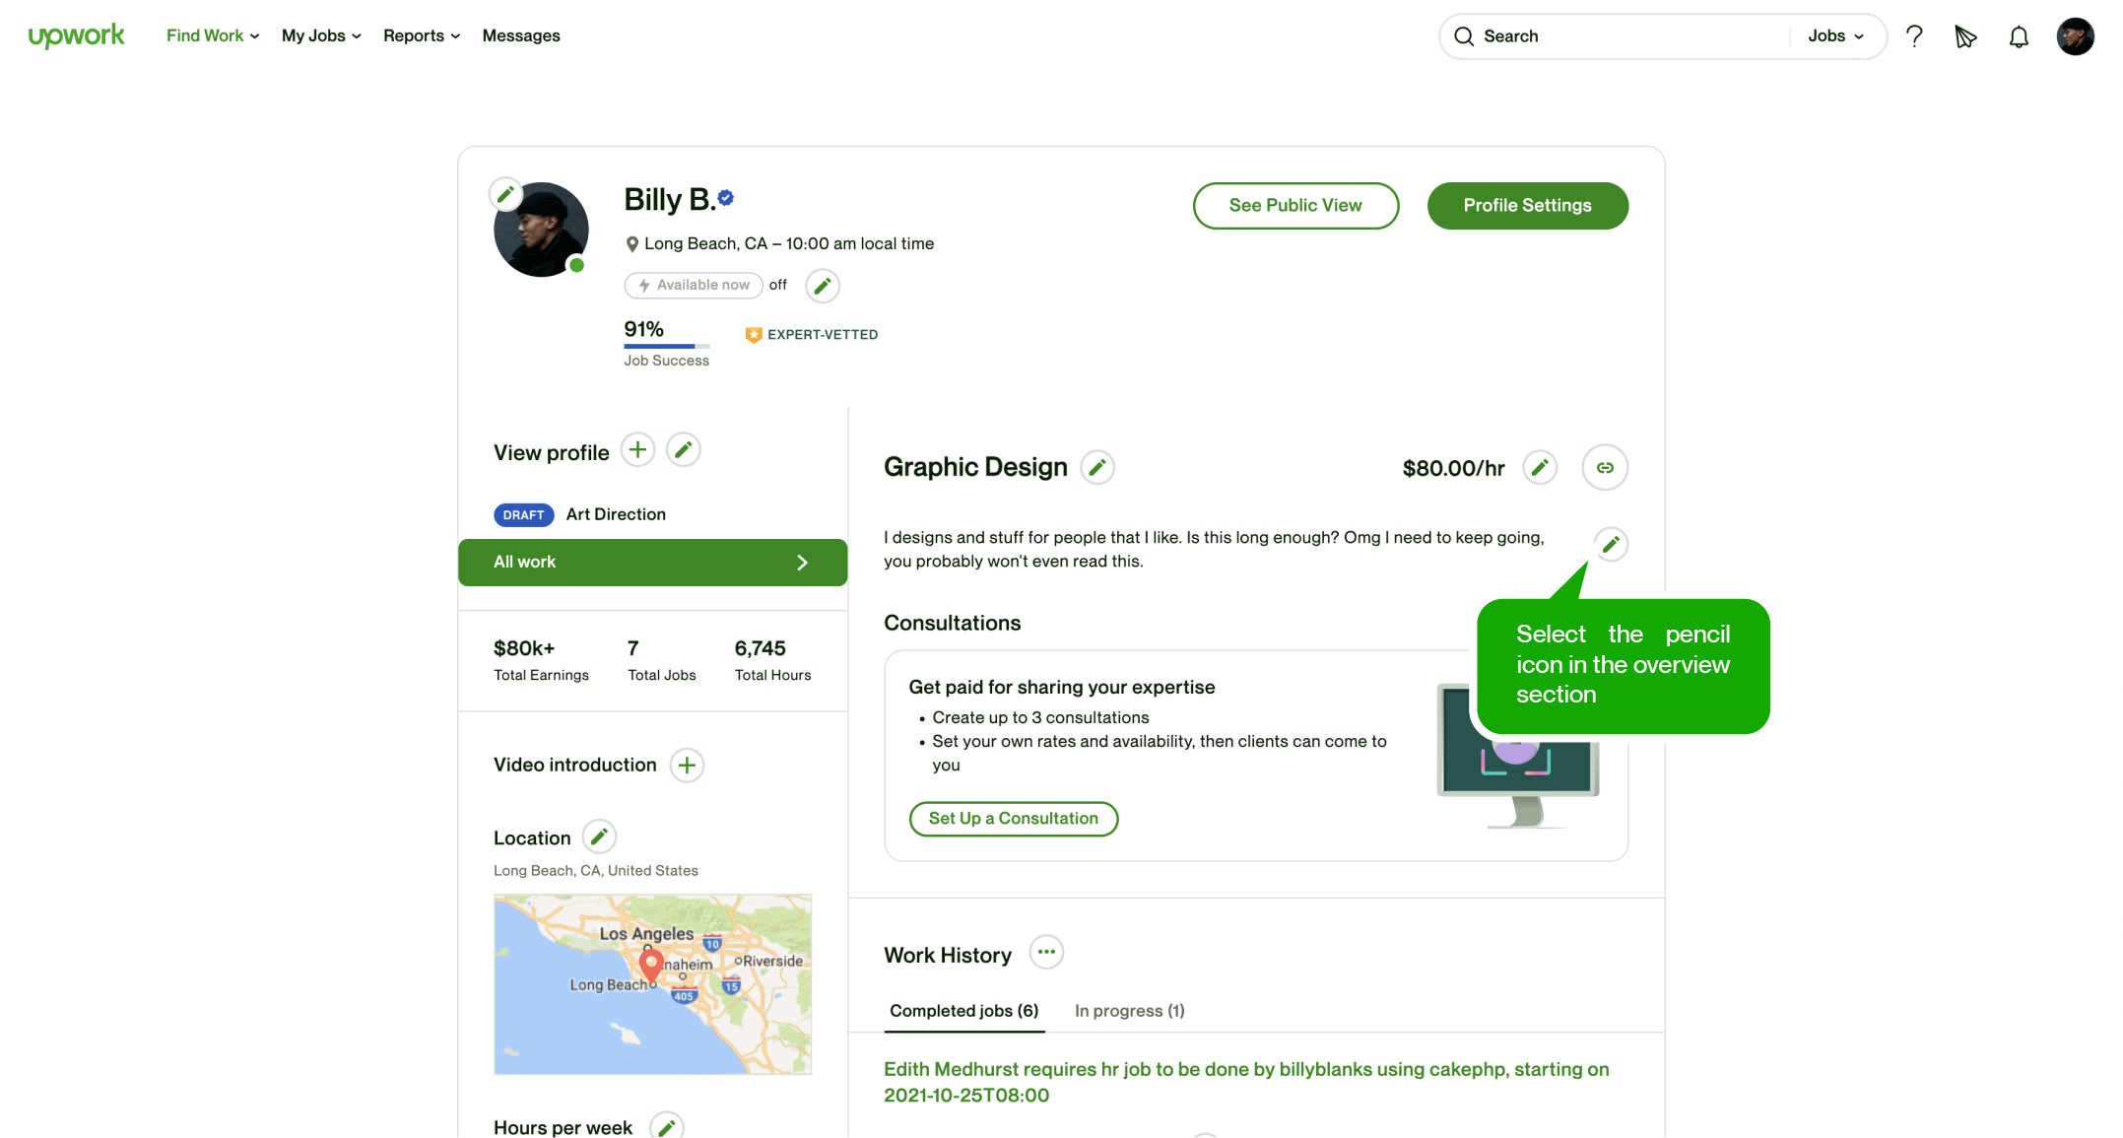Viewport: 2123px width, 1138px height.
Task: Expand the Find Work menu
Action: pyautogui.click(x=213, y=35)
